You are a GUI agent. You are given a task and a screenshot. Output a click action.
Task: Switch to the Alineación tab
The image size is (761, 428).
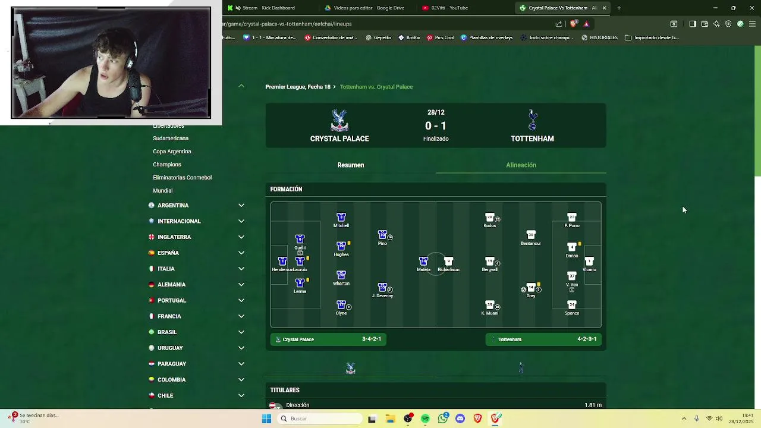point(521,165)
